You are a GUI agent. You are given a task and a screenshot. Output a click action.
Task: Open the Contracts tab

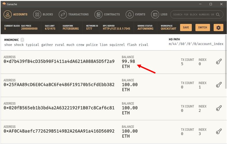107,14
